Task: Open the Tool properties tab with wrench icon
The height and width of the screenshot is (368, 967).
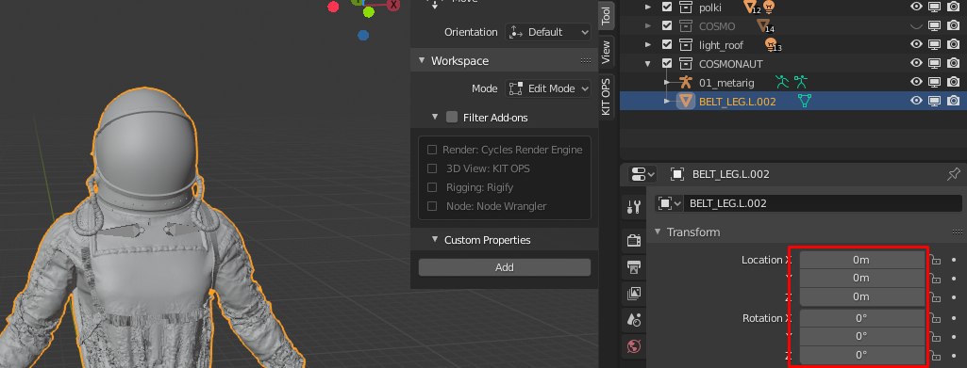Action: coord(633,207)
